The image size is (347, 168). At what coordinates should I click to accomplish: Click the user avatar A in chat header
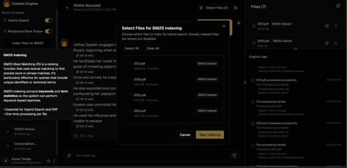coord(239,23)
